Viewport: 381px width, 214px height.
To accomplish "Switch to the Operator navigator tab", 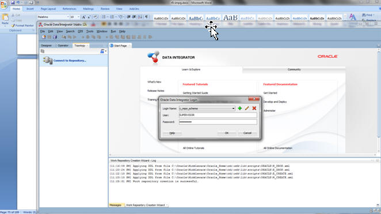I will (63, 45).
